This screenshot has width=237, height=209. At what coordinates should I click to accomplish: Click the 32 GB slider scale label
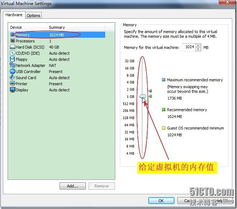coord(130,61)
